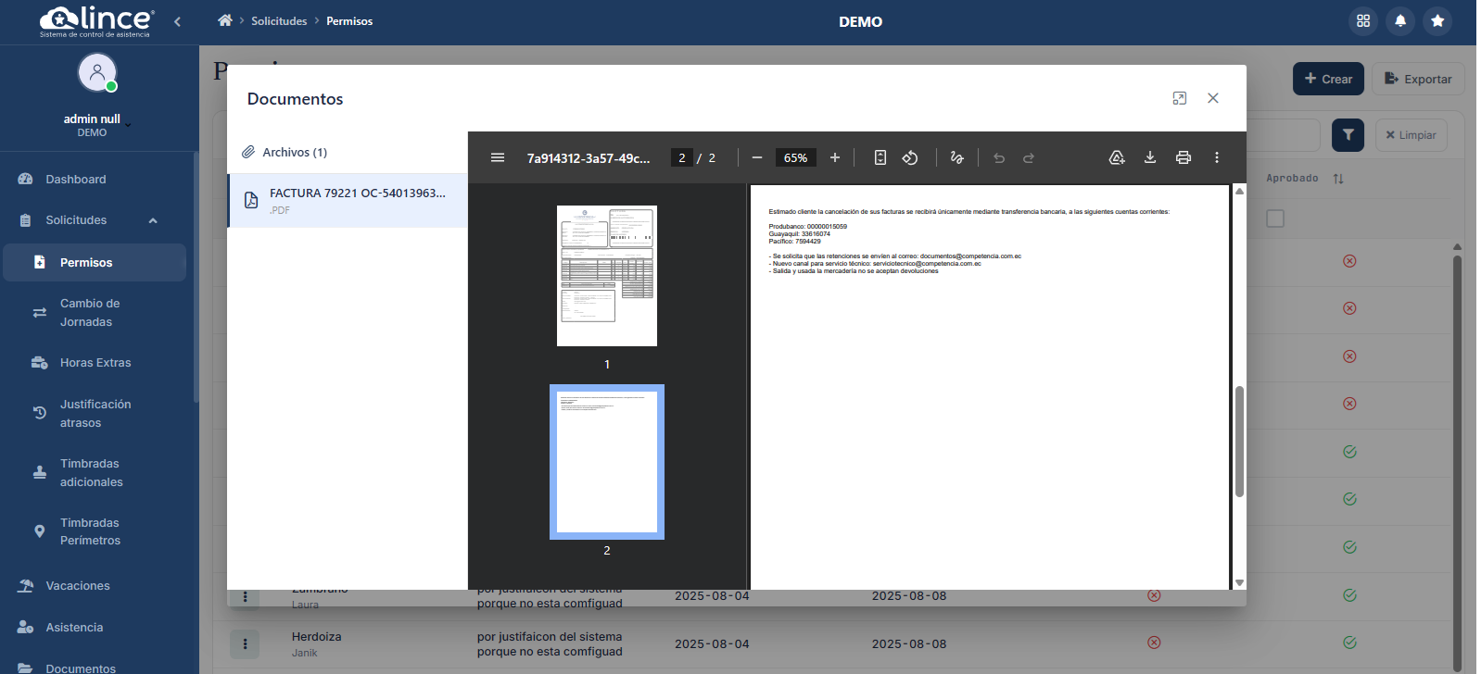1481x674 pixels.
Task: Open PDF viewer more actions menu
Action: (x=1217, y=157)
